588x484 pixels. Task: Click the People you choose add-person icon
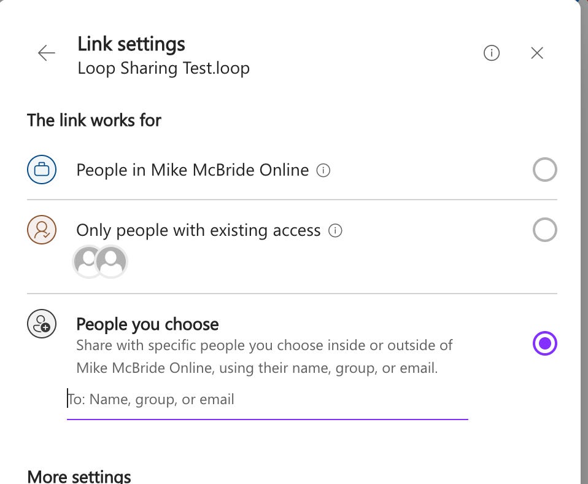tap(42, 324)
